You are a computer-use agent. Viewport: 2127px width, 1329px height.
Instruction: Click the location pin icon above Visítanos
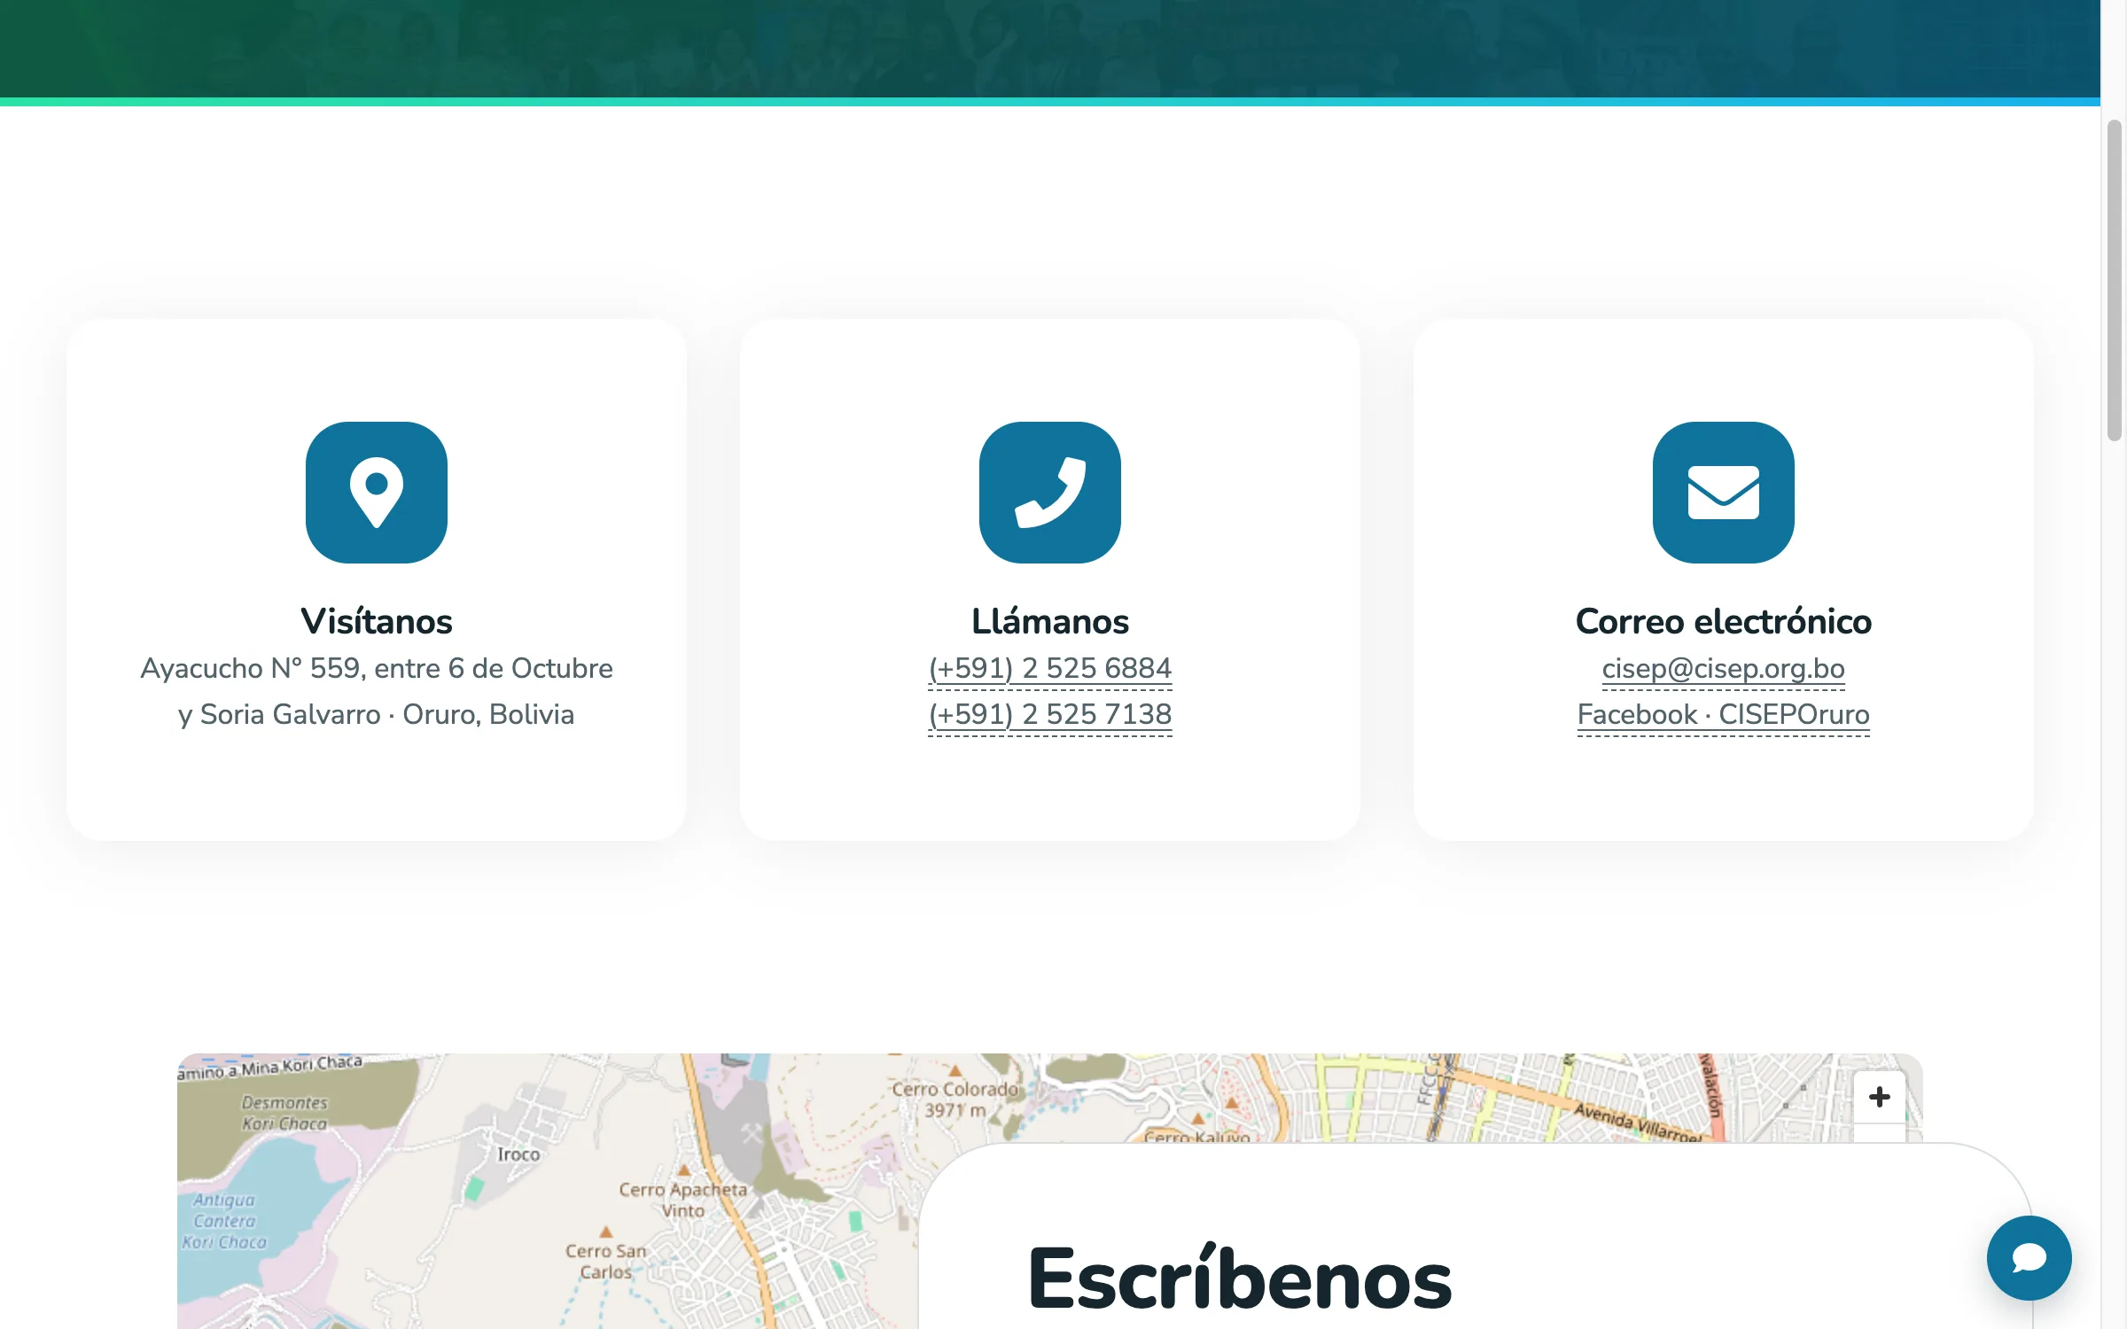377,493
